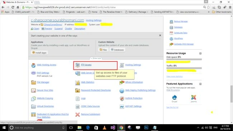Click the Windows Start button
The width and height of the screenshot is (233, 131).
(x=4, y=127)
